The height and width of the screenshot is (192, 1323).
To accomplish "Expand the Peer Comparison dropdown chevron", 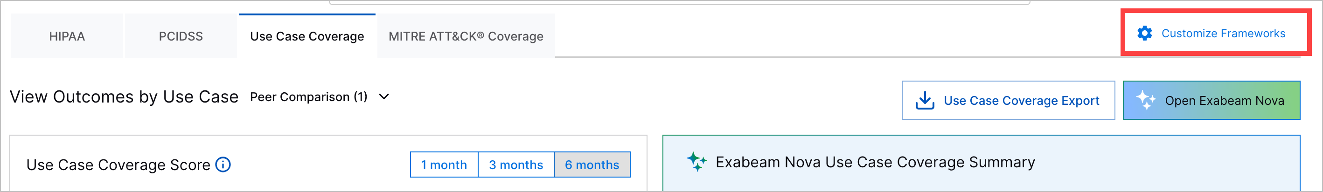I will point(383,96).
